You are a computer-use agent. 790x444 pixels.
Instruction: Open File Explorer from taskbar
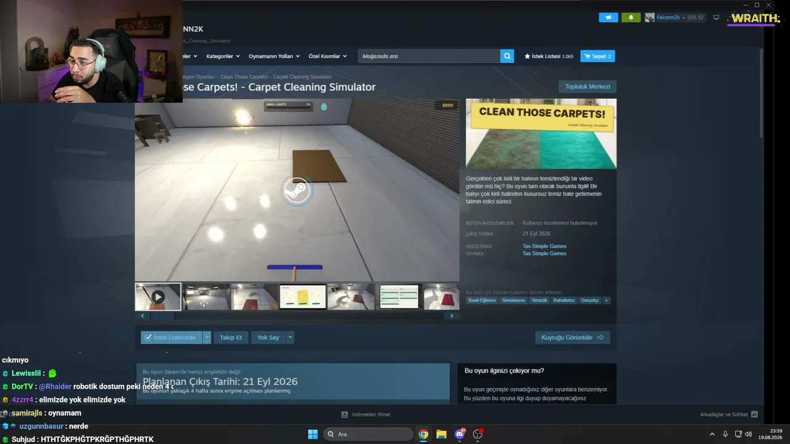[441, 434]
